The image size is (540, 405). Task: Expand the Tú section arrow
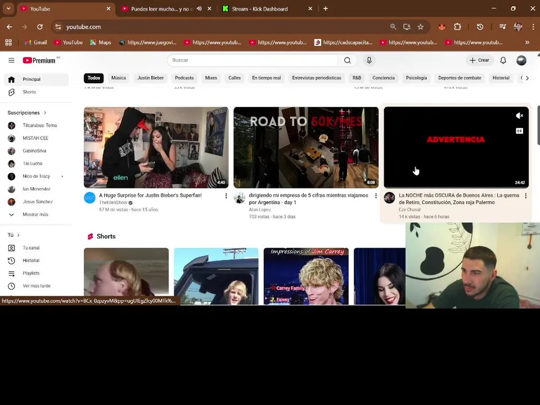click(18, 235)
